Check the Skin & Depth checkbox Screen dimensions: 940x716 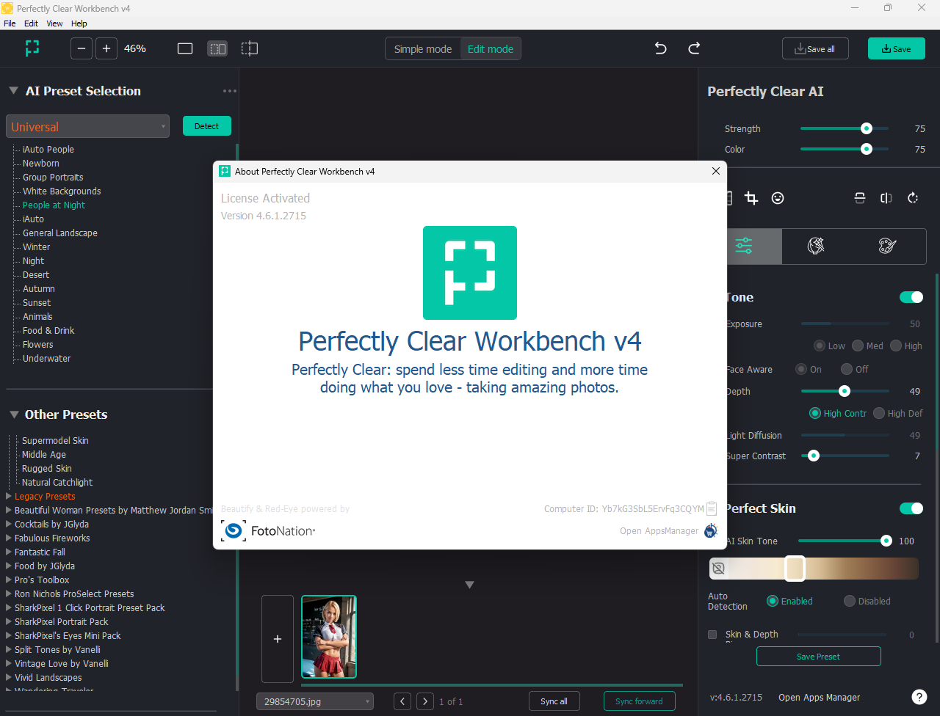[712, 635]
